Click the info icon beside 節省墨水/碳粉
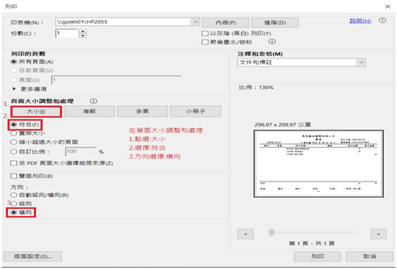 point(272,42)
